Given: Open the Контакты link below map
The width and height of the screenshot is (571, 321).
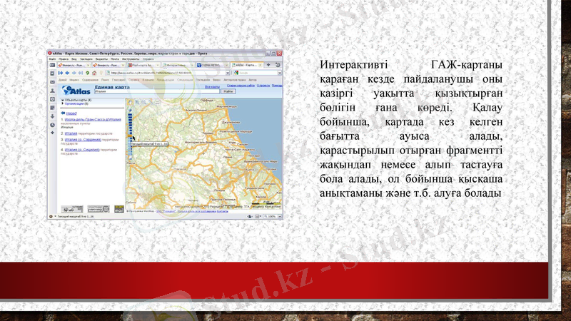Looking at the screenshot, I should click(x=222, y=211).
